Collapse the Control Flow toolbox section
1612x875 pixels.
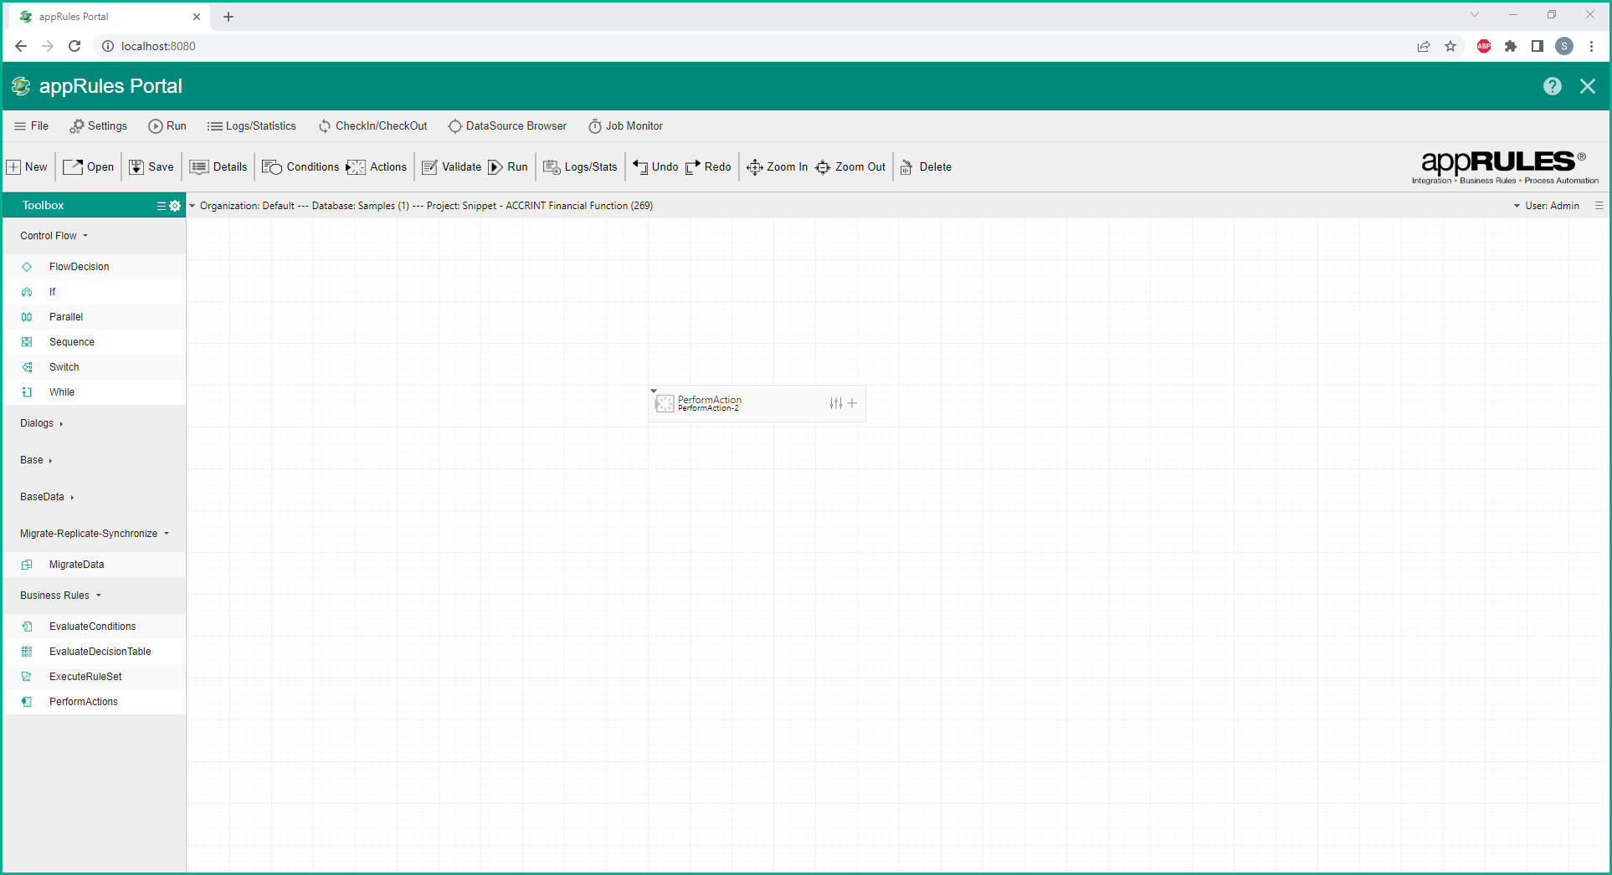pyautogui.click(x=54, y=236)
